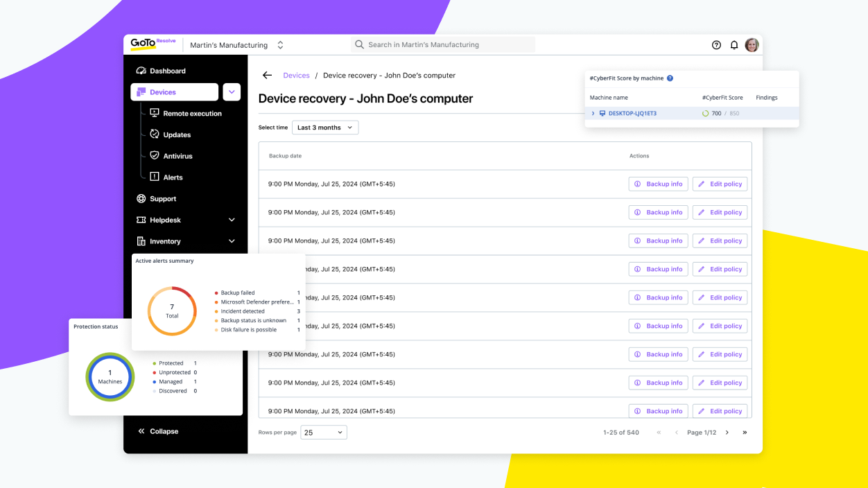Open the Last 3 months time dropdown

tap(324, 128)
